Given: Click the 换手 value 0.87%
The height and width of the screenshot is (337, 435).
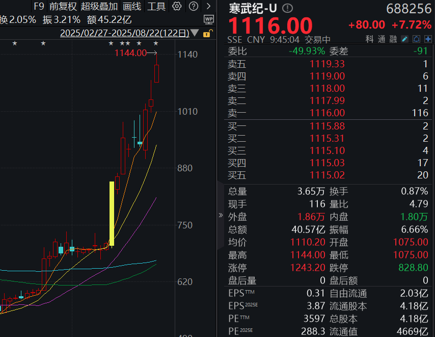Looking at the screenshot, I should [x=415, y=191].
